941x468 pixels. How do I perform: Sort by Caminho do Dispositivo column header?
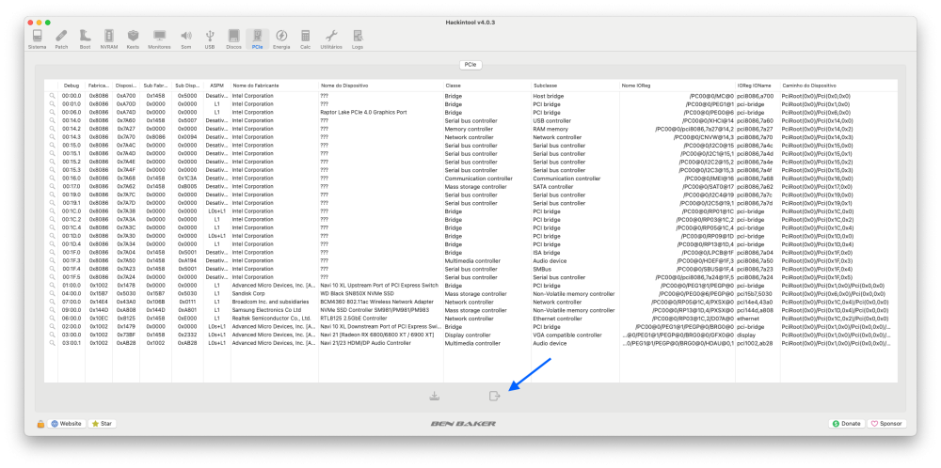pos(838,86)
